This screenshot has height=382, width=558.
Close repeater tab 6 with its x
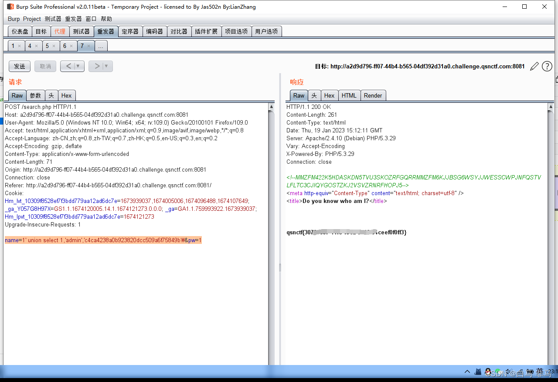tap(71, 46)
